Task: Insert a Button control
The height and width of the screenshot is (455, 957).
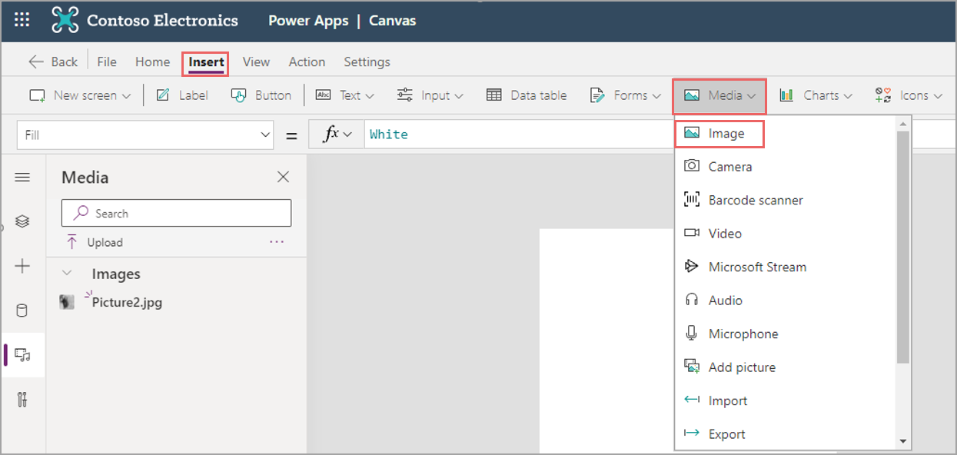Action: click(x=261, y=95)
